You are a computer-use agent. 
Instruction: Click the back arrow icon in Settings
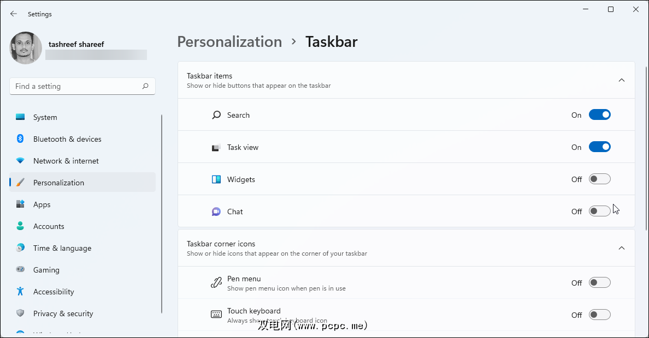click(x=14, y=14)
